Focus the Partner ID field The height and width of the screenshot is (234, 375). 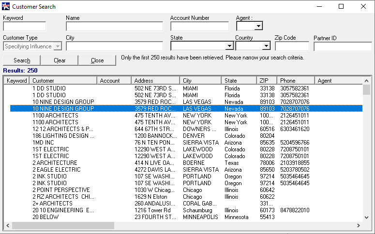click(342, 46)
